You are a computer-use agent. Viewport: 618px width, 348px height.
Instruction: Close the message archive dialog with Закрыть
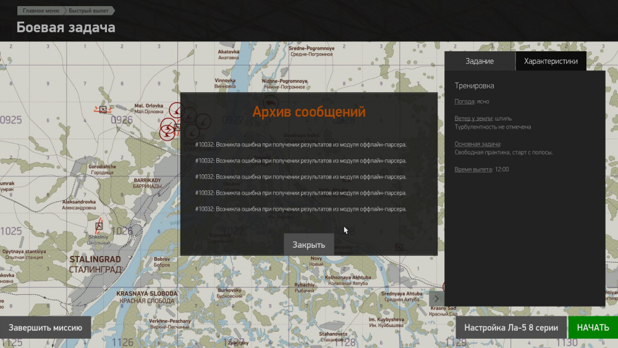(308, 244)
